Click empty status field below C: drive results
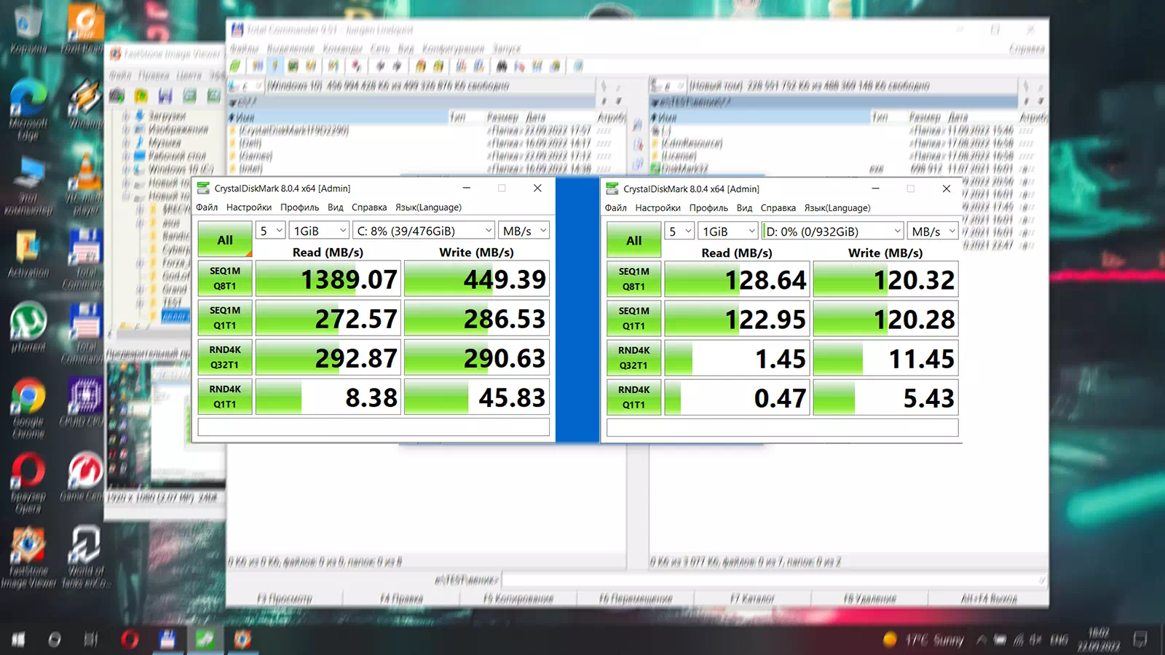1165x655 pixels. coord(374,427)
